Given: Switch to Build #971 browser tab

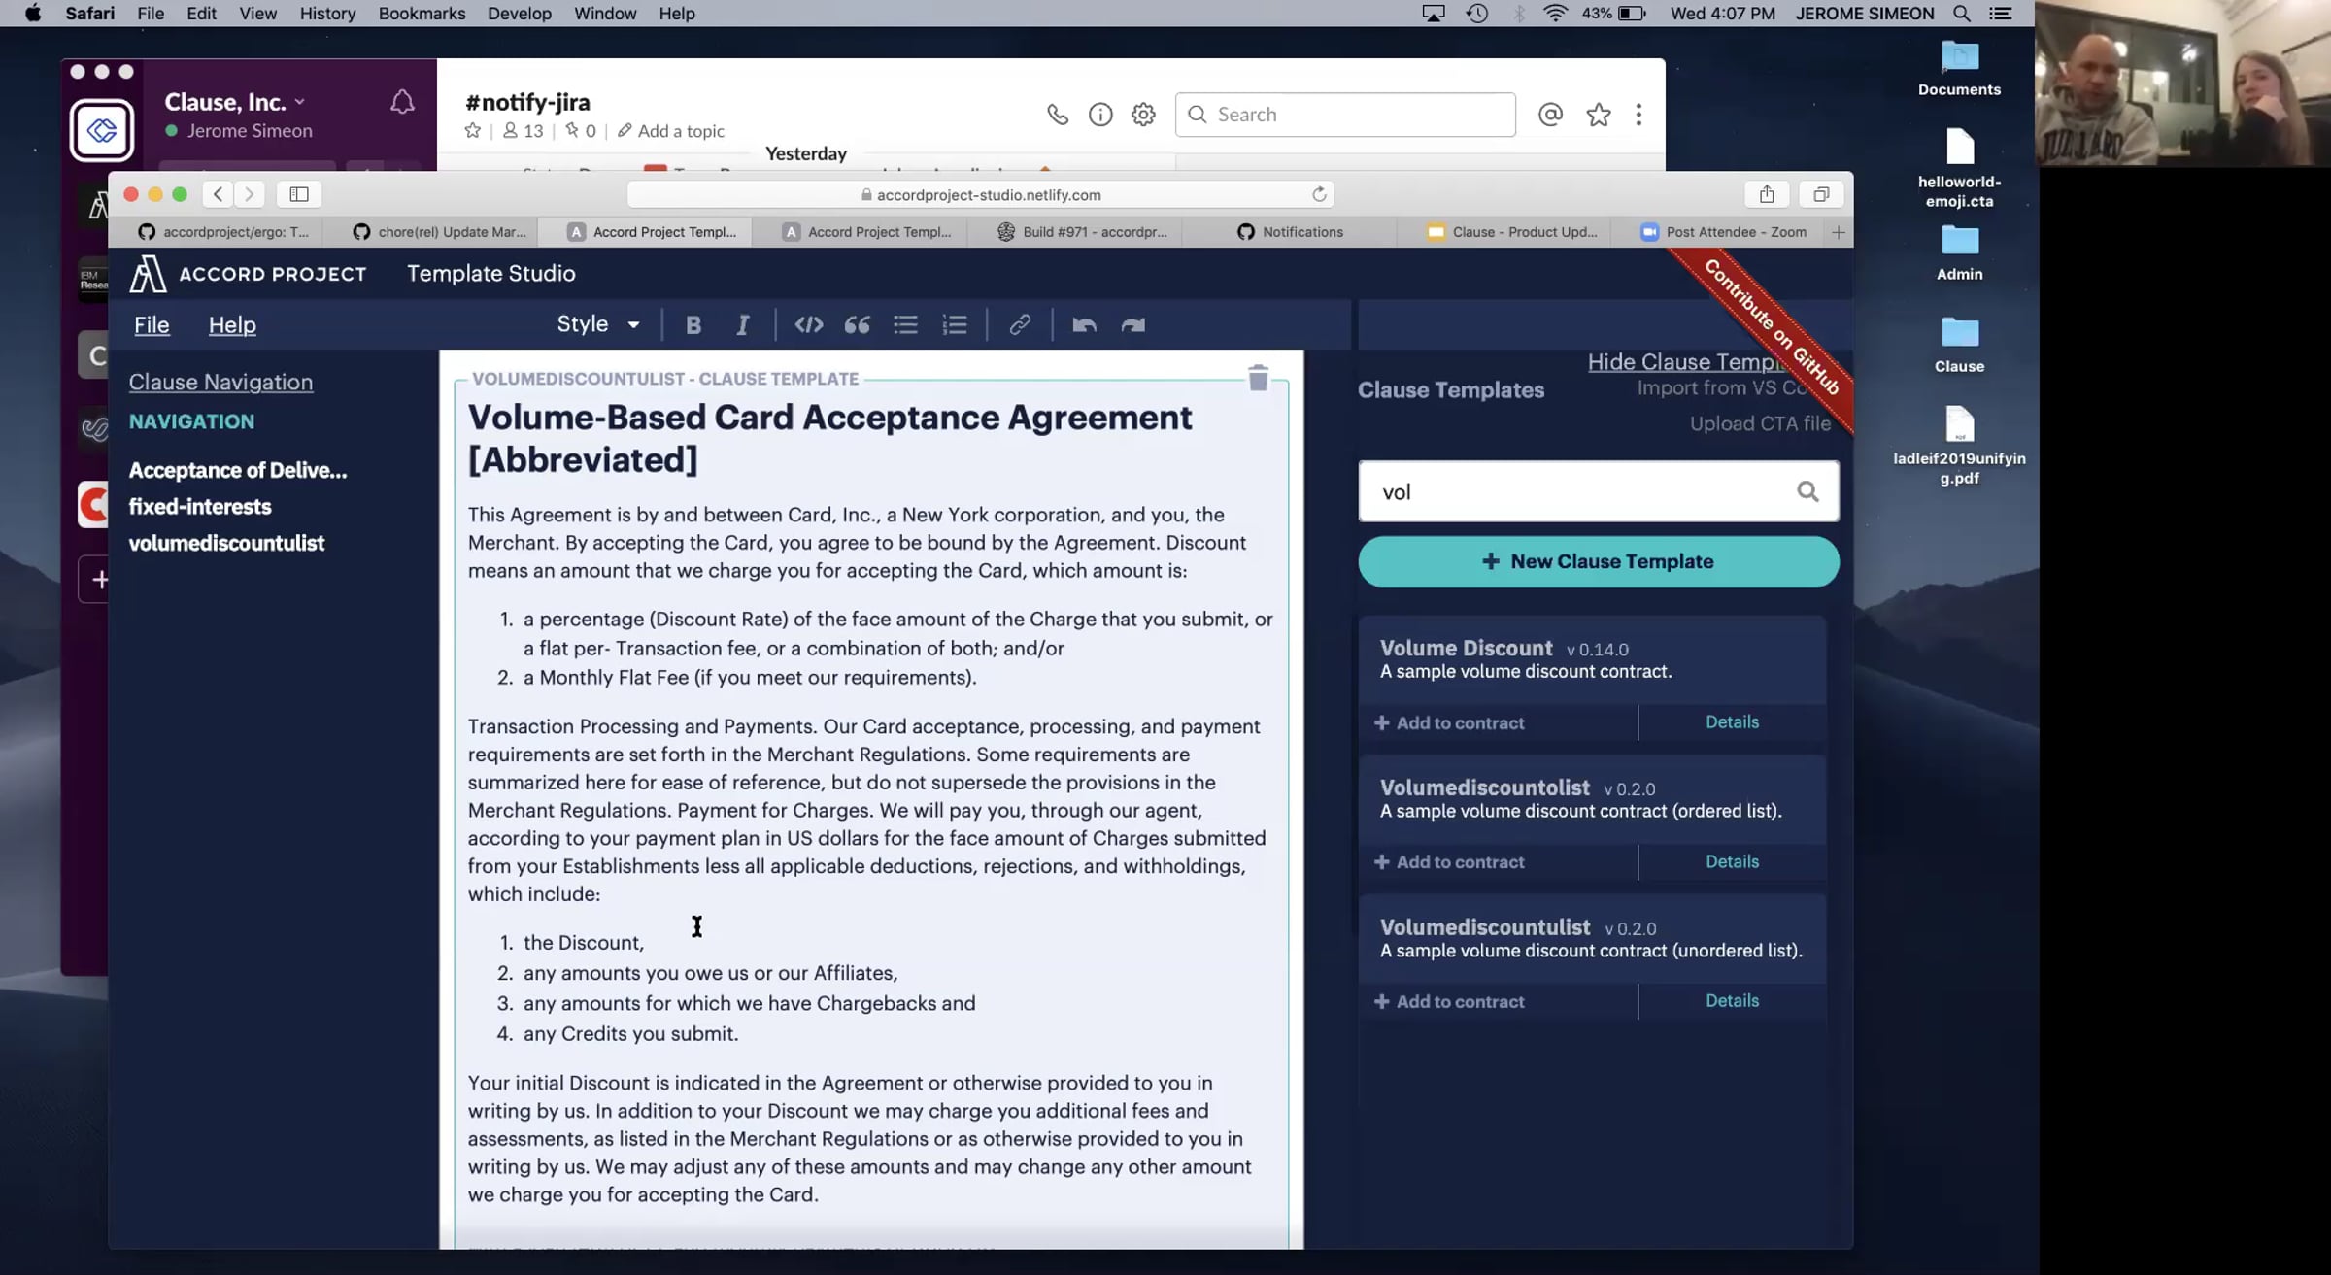Looking at the screenshot, I should coord(1084,232).
